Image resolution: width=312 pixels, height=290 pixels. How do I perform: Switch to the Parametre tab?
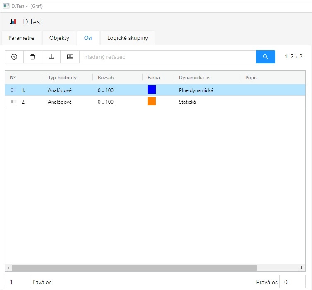tap(21, 38)
